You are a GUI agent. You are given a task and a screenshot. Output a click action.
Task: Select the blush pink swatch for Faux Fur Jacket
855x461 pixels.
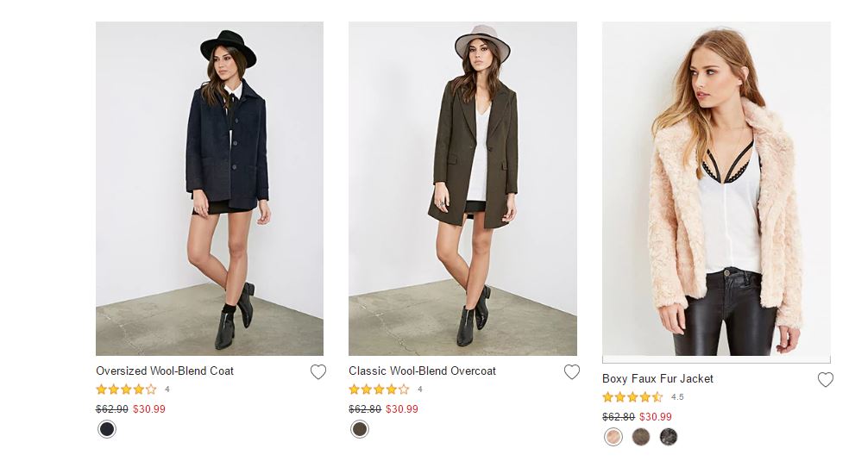tap(613, 437)
